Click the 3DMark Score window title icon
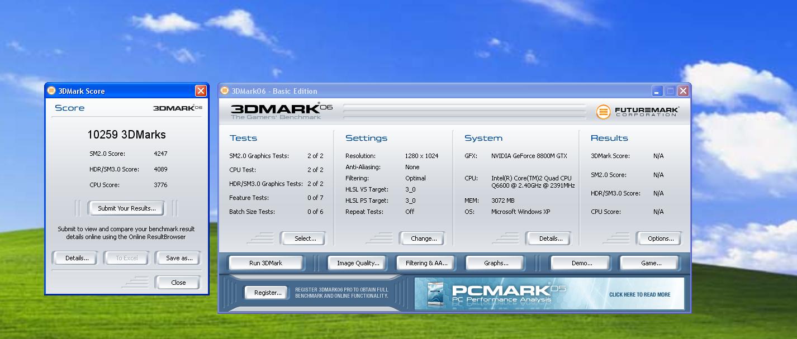This screenshot has height=339, width=797. [52, 91]
